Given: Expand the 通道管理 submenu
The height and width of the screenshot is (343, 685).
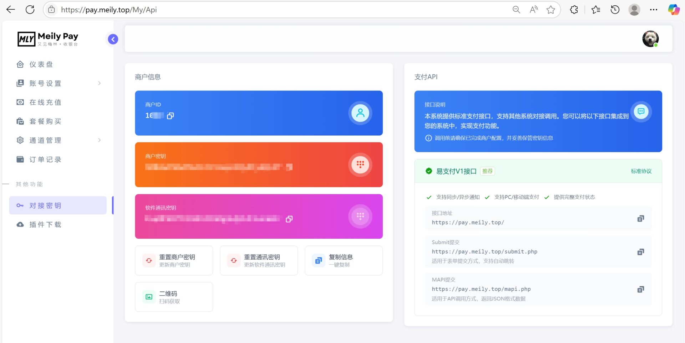Looking at the screenshot, I should tap(59, 140).
